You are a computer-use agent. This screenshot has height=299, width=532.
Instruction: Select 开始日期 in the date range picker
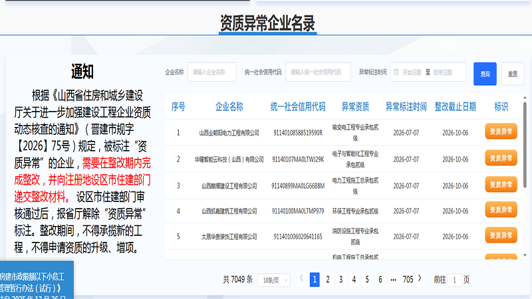(x=412, y=72)
